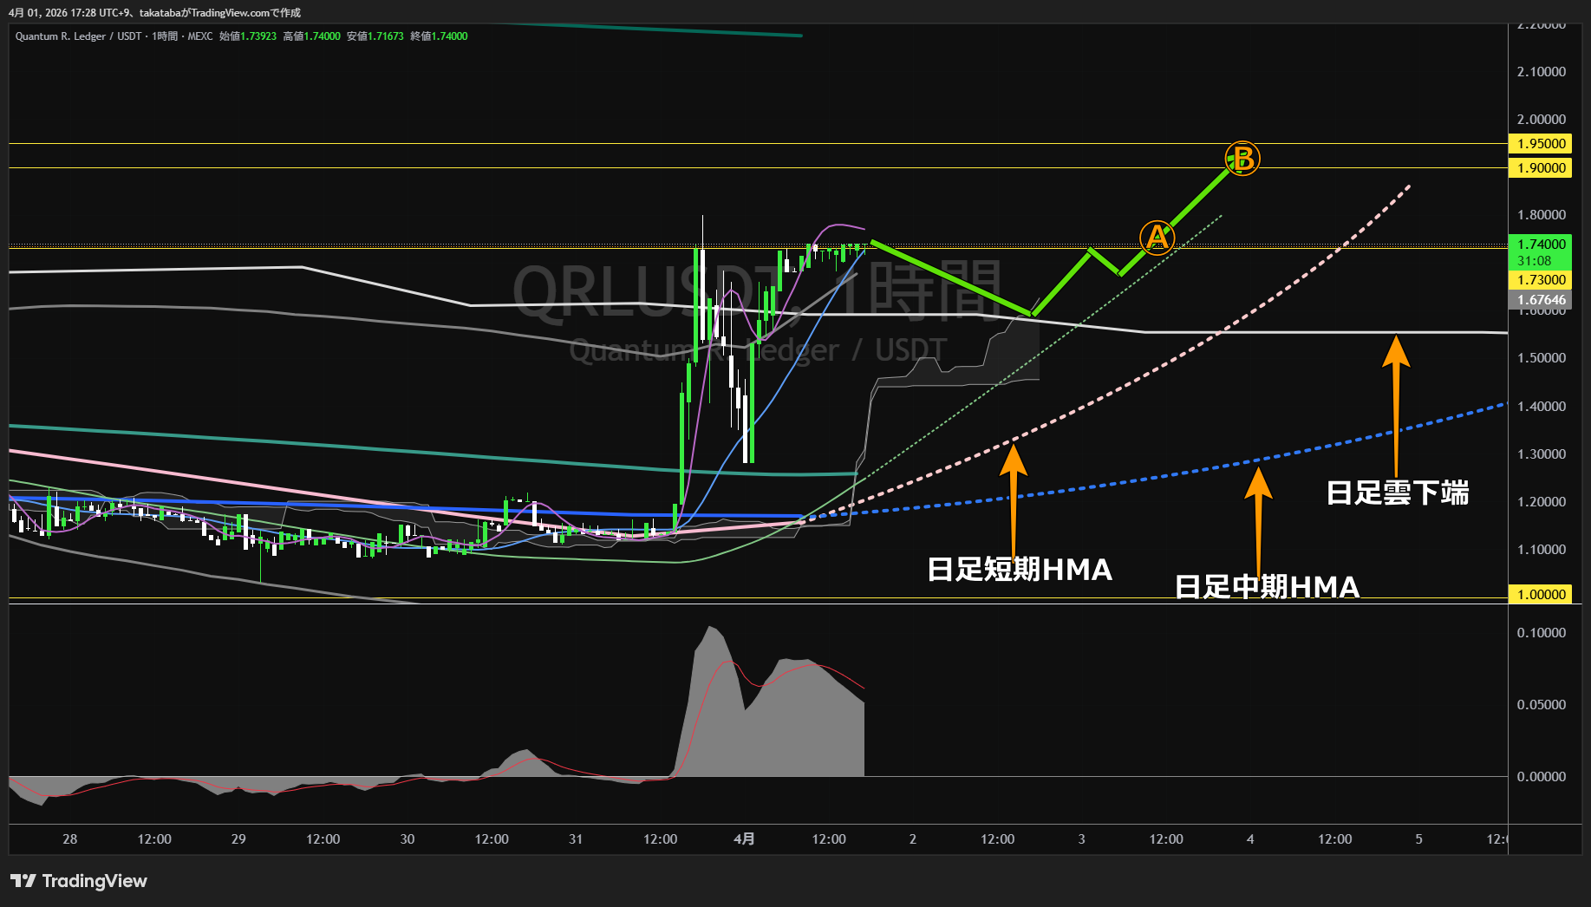Click the orange circled A marker
The image size is (1591, 907).
click(1157, 237)
